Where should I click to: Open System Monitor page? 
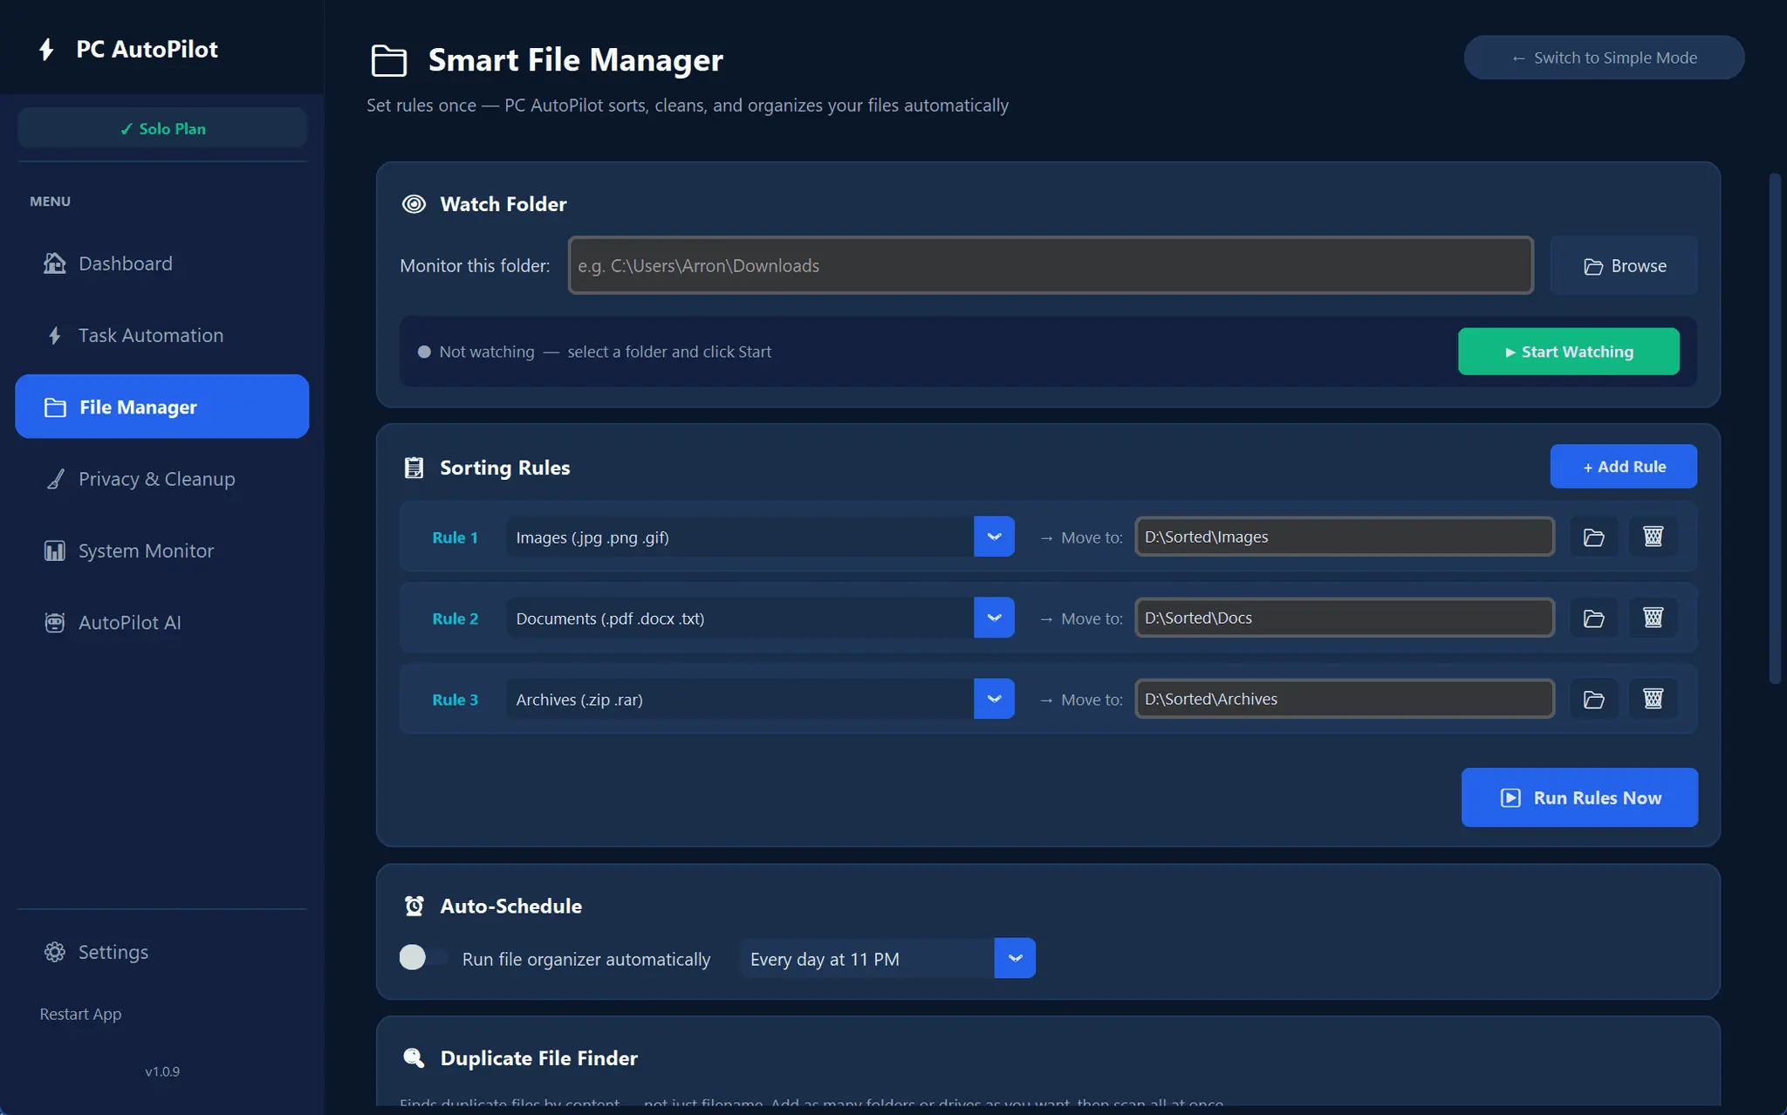161,551
